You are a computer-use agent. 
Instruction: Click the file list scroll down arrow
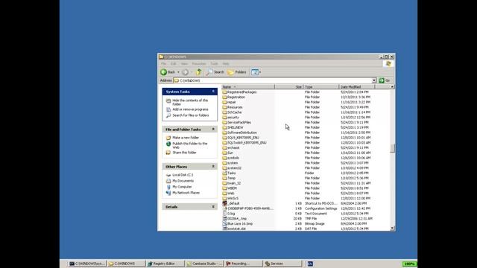392,229
